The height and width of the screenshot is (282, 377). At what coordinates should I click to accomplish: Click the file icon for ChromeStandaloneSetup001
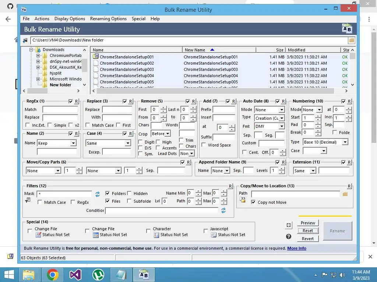pyautogui.click(x=96, y=57)
